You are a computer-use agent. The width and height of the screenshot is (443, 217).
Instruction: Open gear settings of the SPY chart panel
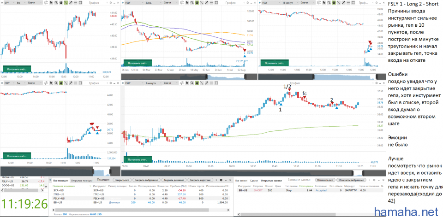point(111,3)
